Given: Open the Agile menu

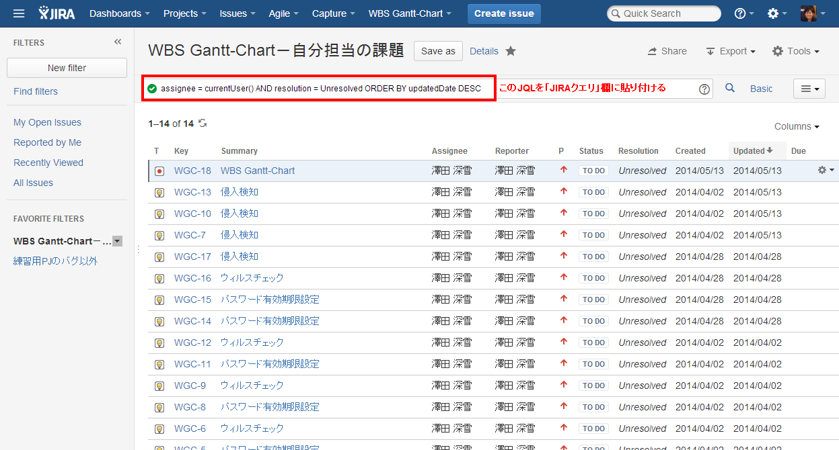Looking at the screenshot, I should click(283, 13).
